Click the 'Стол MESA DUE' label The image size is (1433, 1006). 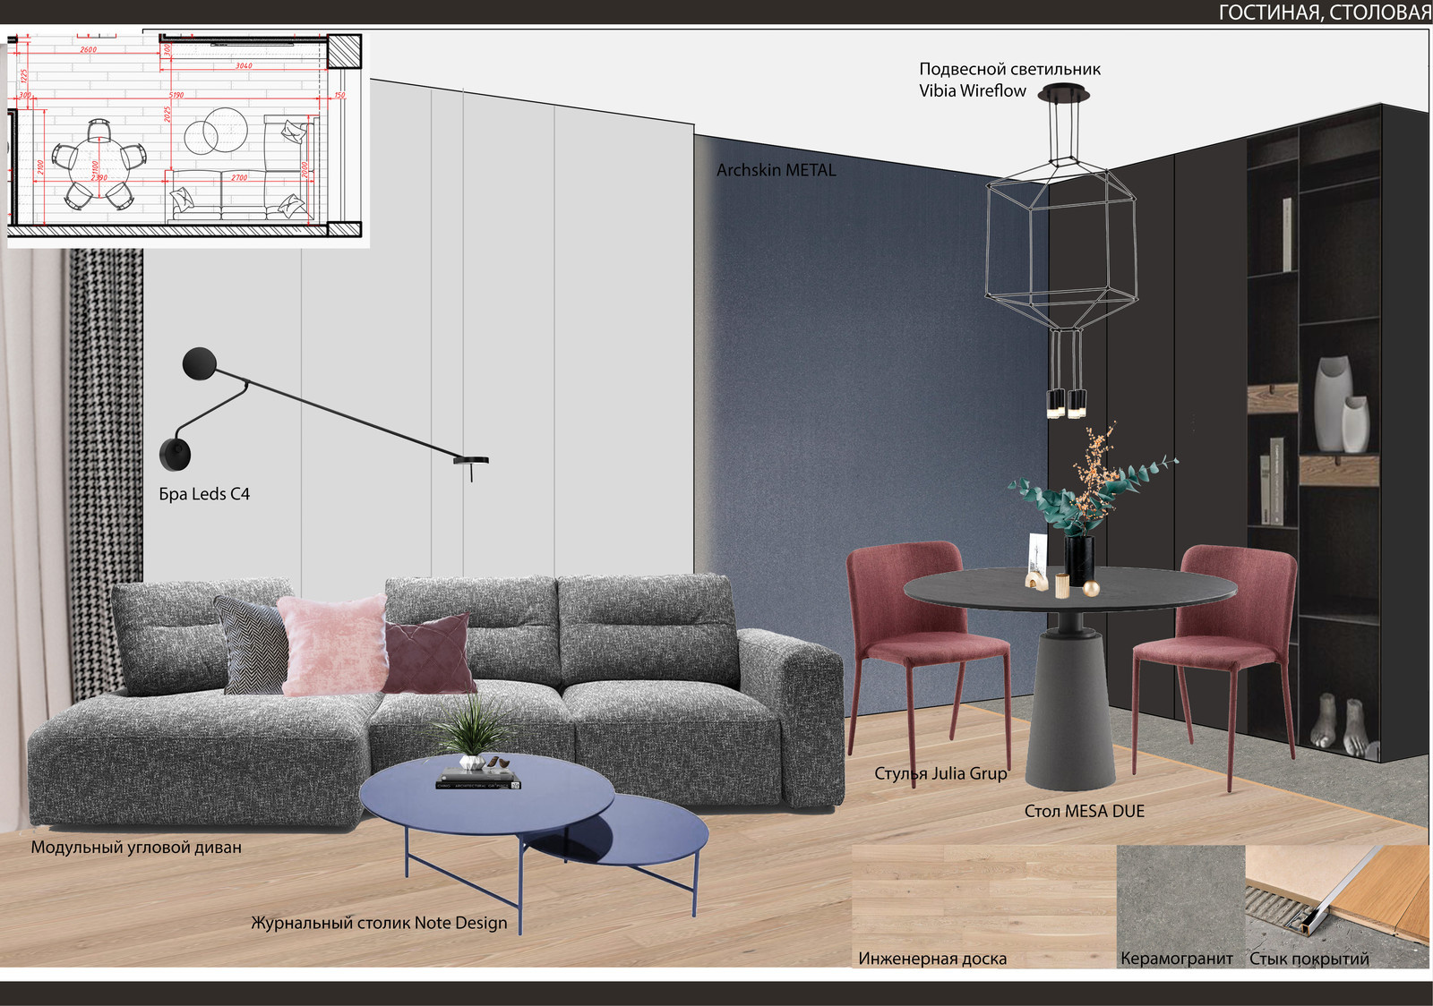pos(1084,812)
